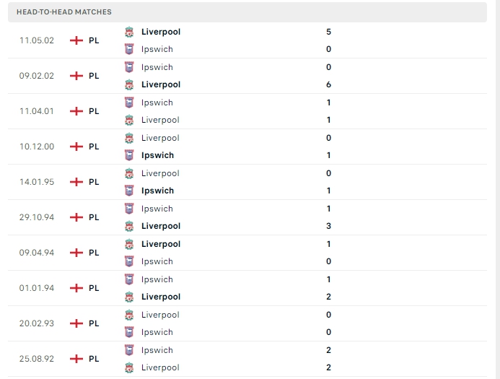The width and height of the screenshot is (500, 379).
Task: Open Ipswich team from 14.01.95 match
Action: 157,191
